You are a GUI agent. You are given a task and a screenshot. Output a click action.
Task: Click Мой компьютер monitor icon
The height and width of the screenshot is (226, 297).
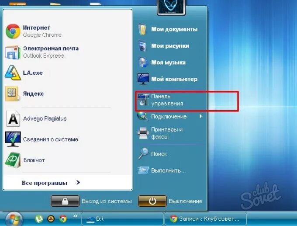coord(143,79)
